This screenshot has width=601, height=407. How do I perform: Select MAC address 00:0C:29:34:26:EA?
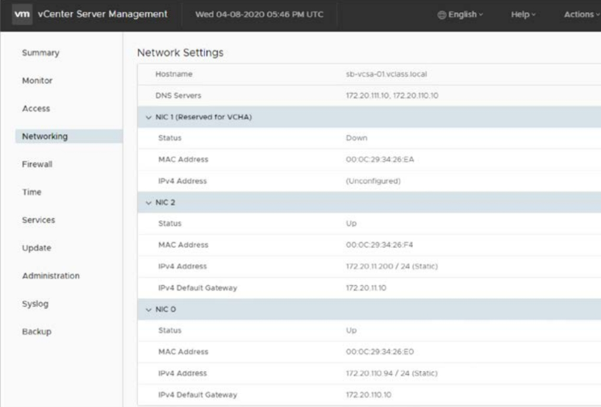pos(380,160)
